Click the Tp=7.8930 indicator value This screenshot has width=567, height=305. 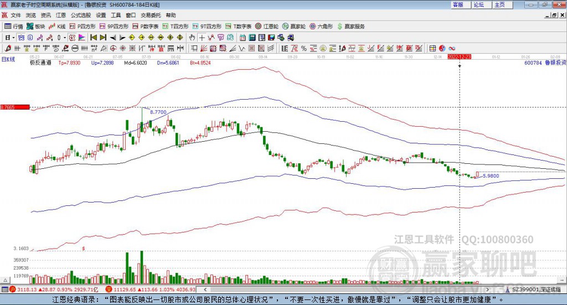(69, 63)
